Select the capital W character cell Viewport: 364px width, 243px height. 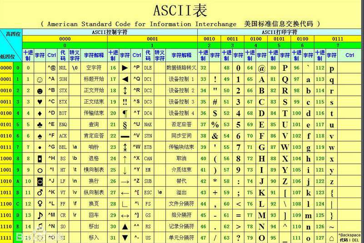(285, 147)
